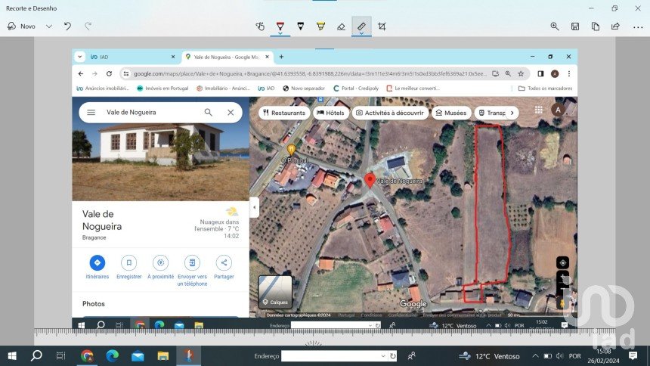Viewport: 650px width, 366px height.
Task: Click the volume speaker icon in the system tray
Action: coord(560,356)
